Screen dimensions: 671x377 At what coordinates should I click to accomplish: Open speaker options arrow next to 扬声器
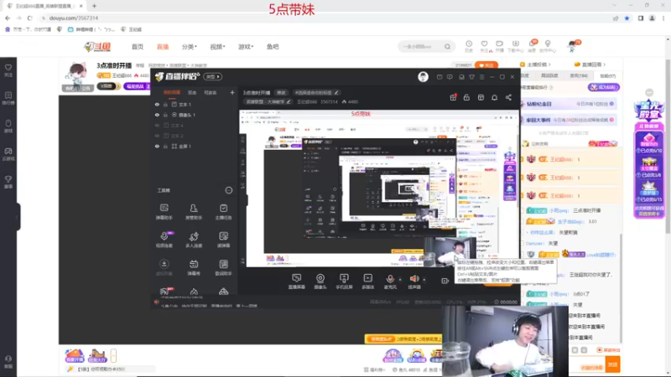pos(424,280)
